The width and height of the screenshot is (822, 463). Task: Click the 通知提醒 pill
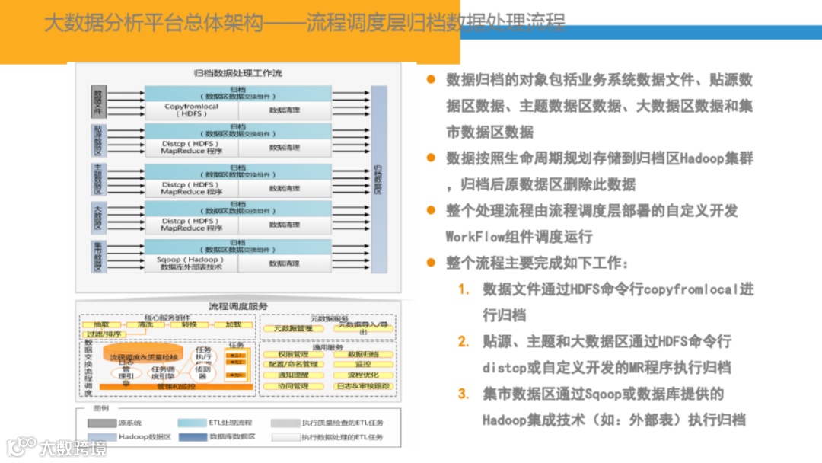tap(293, 375)
